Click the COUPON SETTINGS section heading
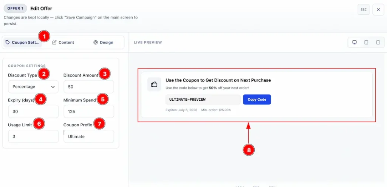 [x=27, y=66]
